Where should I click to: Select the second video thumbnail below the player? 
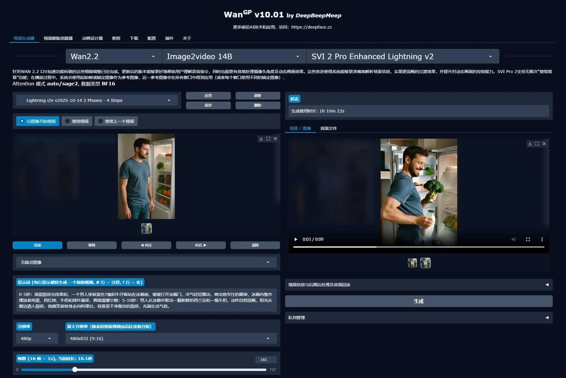tap(425, 263)
